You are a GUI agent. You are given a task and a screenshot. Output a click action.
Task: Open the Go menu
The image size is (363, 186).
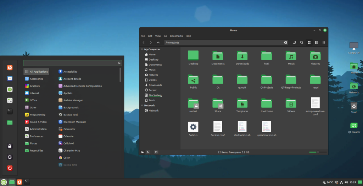(x=165, y=36)
